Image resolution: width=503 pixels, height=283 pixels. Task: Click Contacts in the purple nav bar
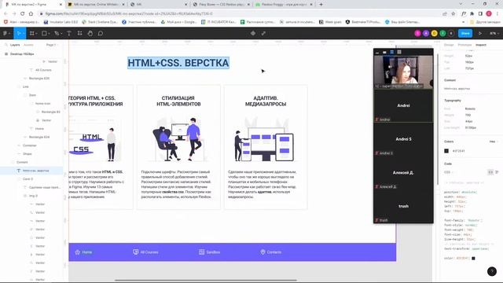(x=270, y=252)
